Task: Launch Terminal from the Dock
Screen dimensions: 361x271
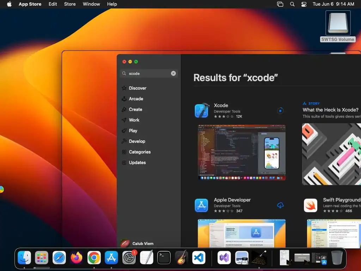Action: coord(164,257)
